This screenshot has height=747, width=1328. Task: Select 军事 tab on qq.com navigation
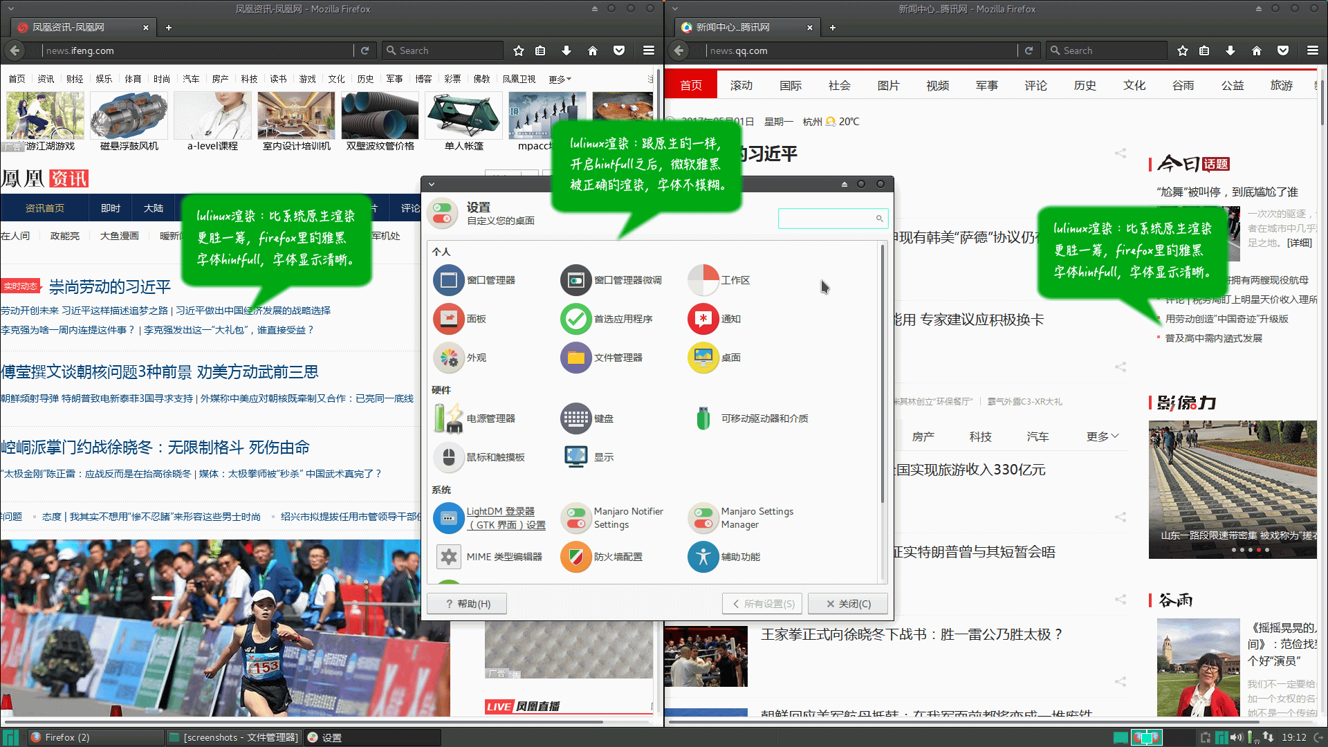click(x=986, y=85)
